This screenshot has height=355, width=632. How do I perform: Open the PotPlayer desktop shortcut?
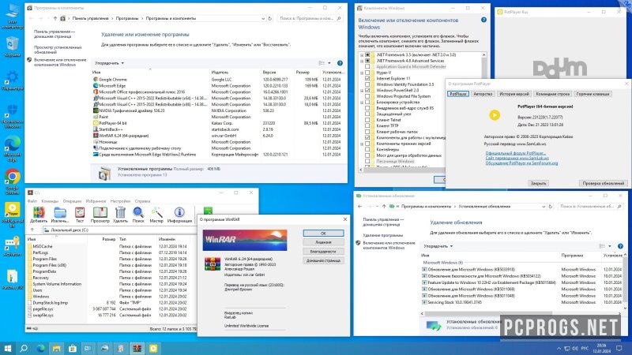pos(12,214)
